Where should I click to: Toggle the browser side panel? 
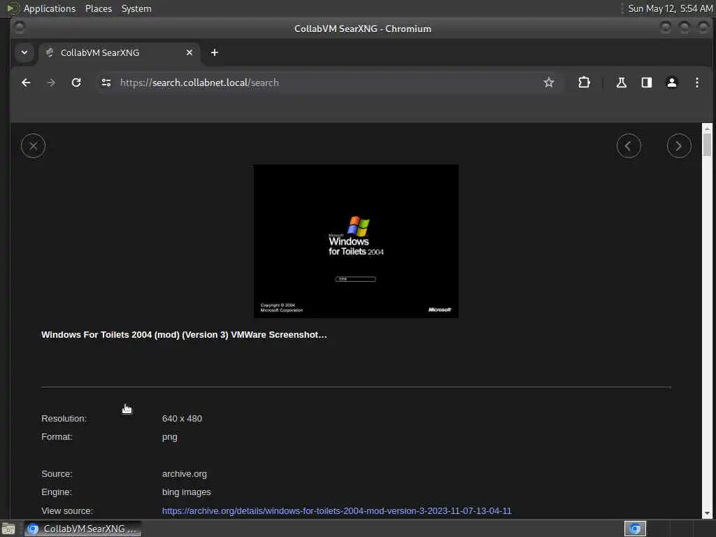click(x=647, y=83)
